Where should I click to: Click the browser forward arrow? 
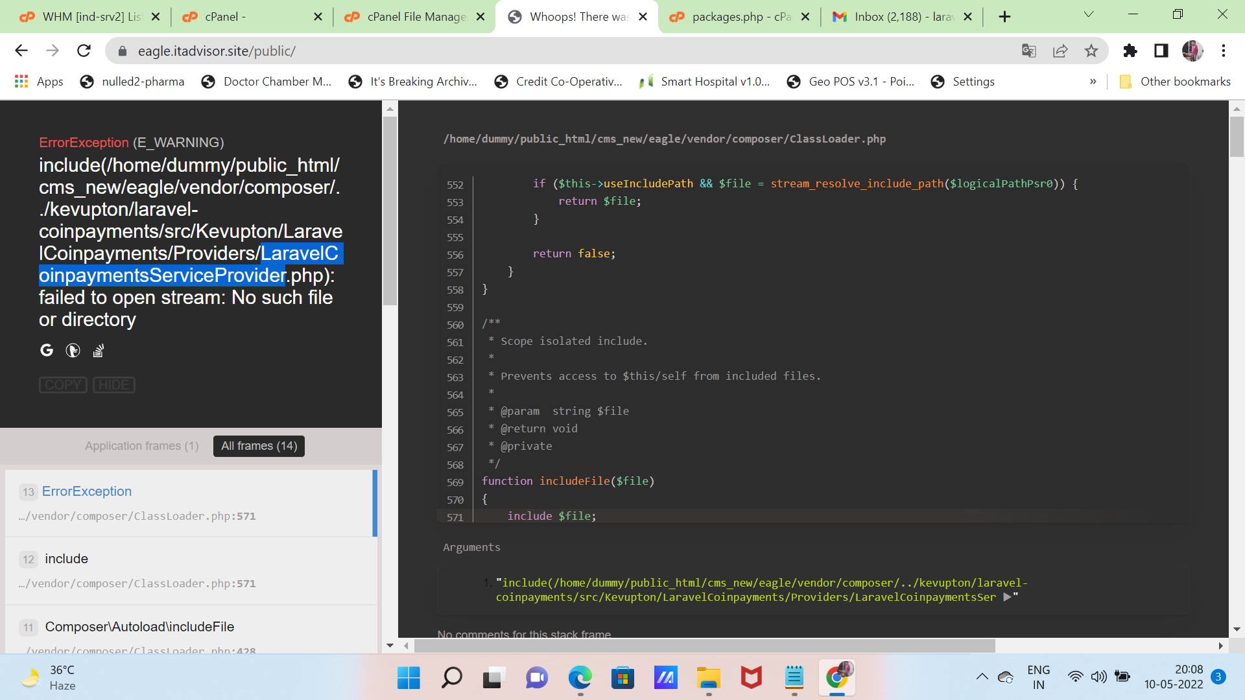[x=53, y=51]
